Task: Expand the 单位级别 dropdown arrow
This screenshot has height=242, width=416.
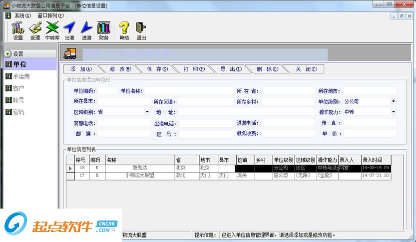Action: coord(394,101)
